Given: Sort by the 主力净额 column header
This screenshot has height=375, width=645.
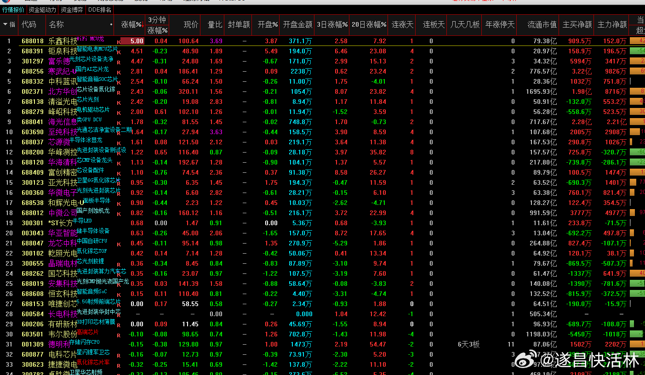Looking at the screenshot, I should pos(612,25).
